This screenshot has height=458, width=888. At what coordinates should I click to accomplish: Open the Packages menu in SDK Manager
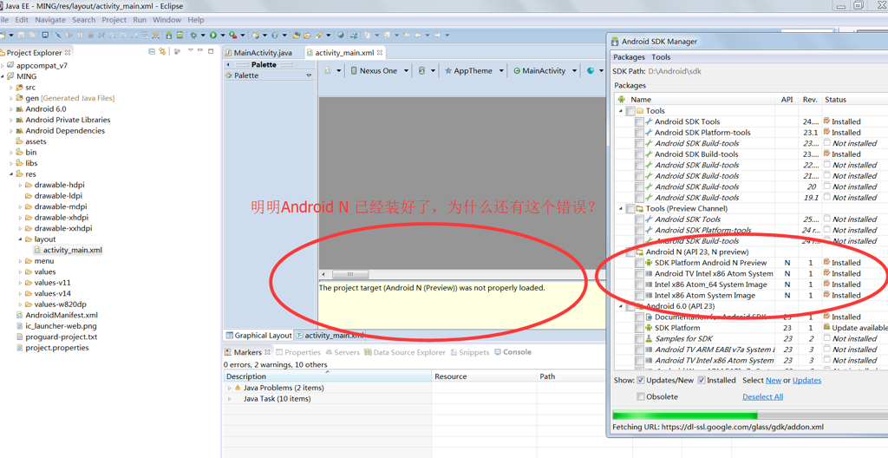(630, 57)
